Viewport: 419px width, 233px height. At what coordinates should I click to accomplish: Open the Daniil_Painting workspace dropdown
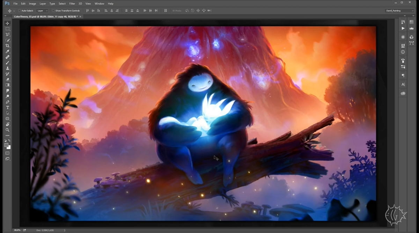[400, 11]
